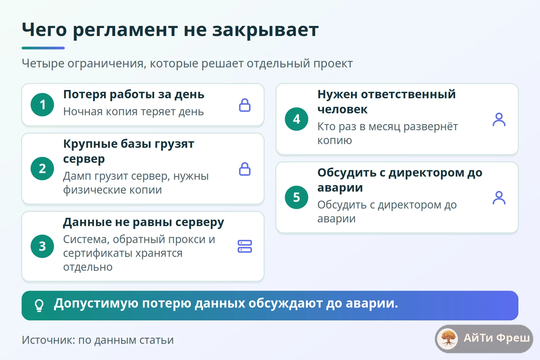Click the banner text "Допустимую потерю данных обсуждают до аварии."
540x360 pixels.
(x=226, y=303)
